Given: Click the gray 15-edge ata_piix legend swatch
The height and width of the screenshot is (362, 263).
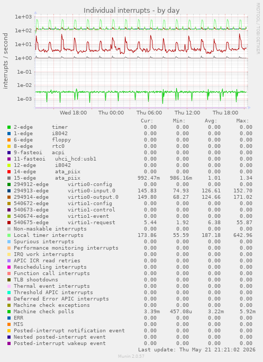Looking at the screenshot, I should click(x=9, y=178).
